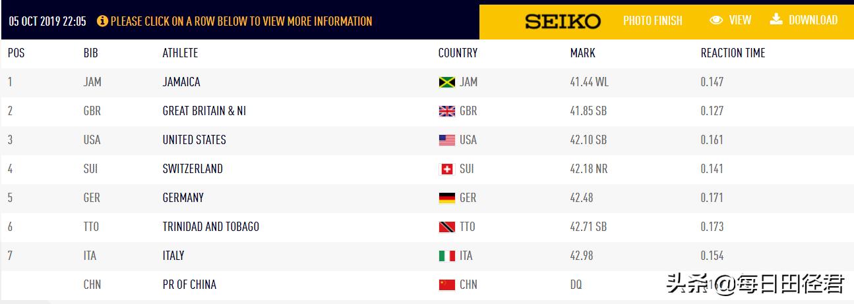854x304 pixels.
Task: Expand the PR of China row
Action: click(189, 285)
